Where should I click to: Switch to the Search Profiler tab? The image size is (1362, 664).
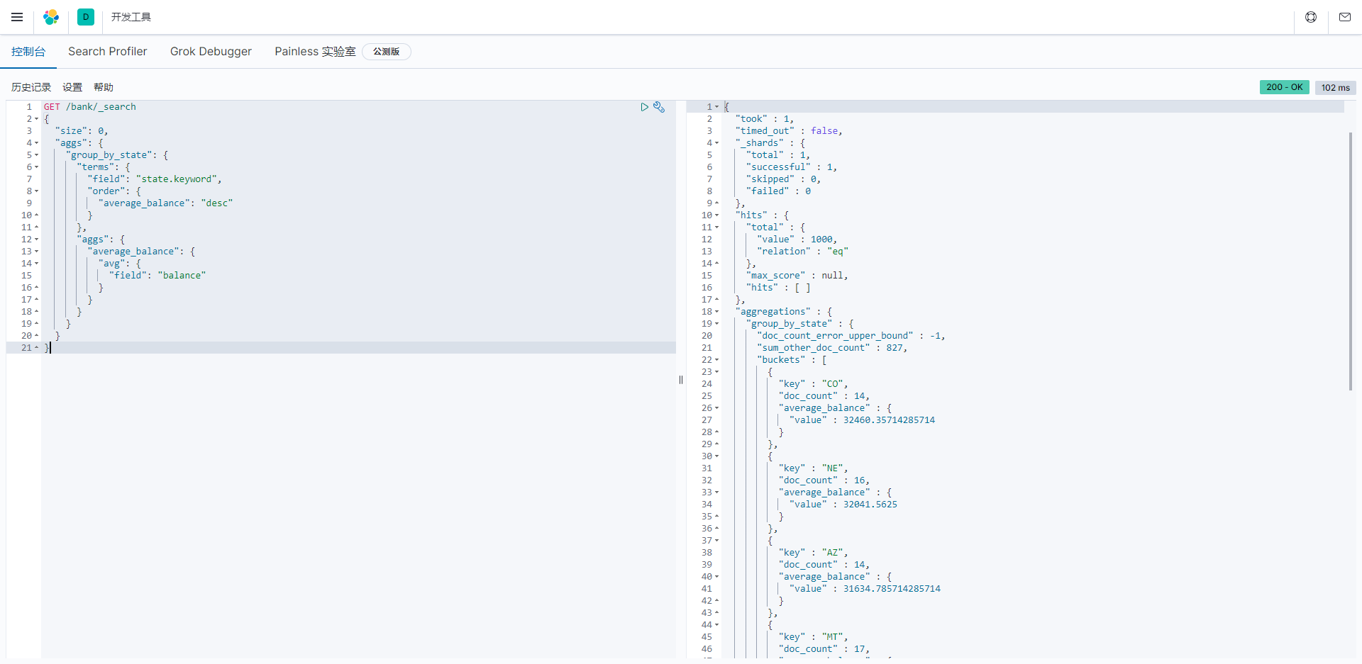point(107,52)
